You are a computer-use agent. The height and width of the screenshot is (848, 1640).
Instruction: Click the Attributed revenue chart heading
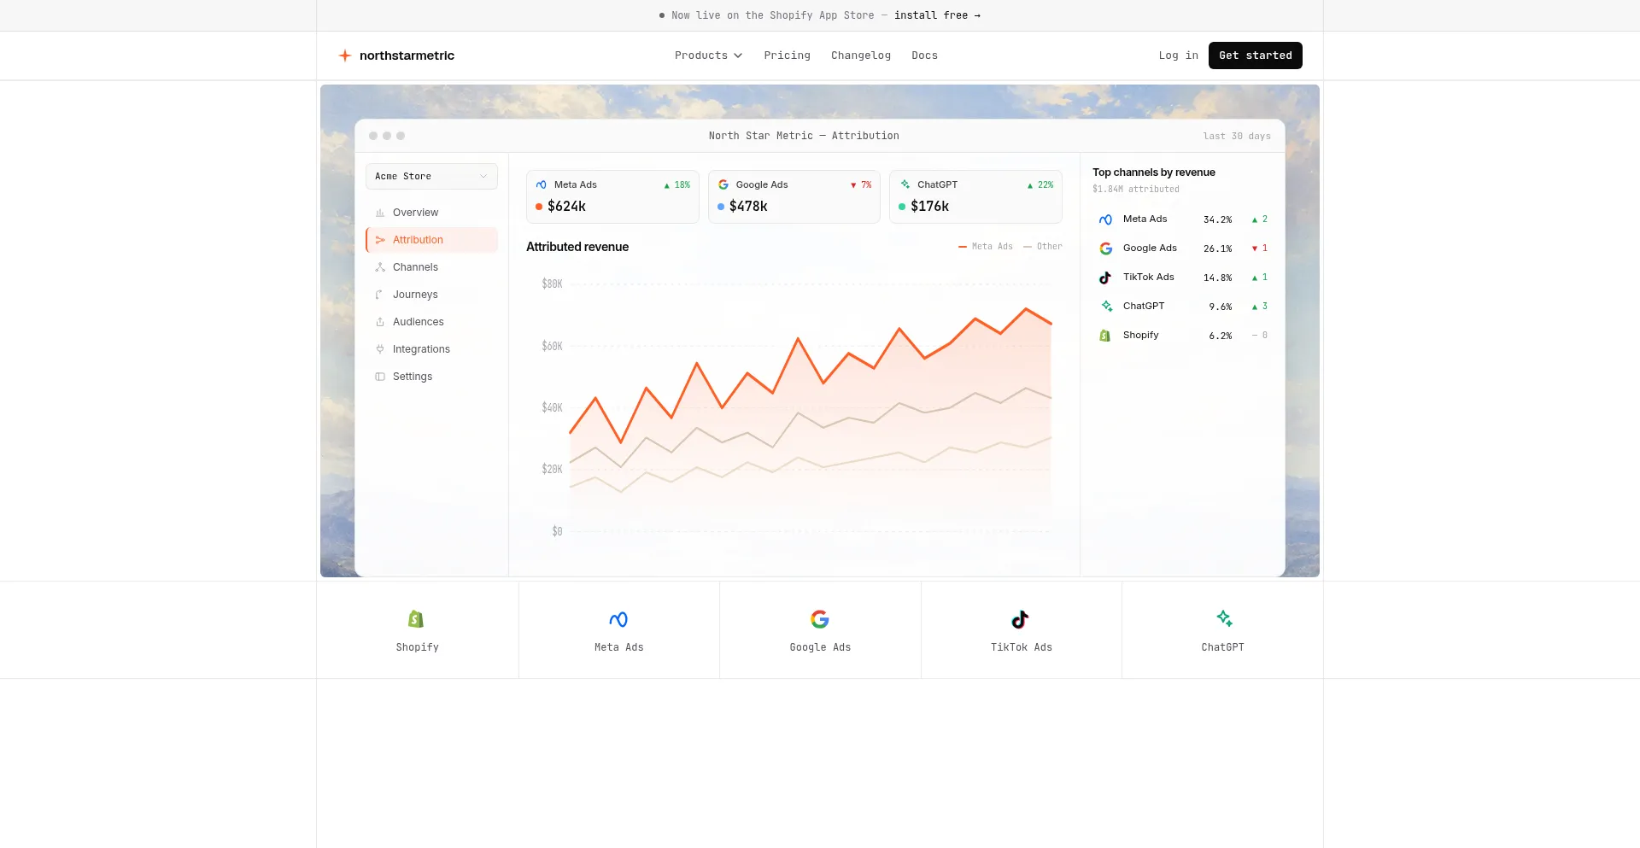577,247
